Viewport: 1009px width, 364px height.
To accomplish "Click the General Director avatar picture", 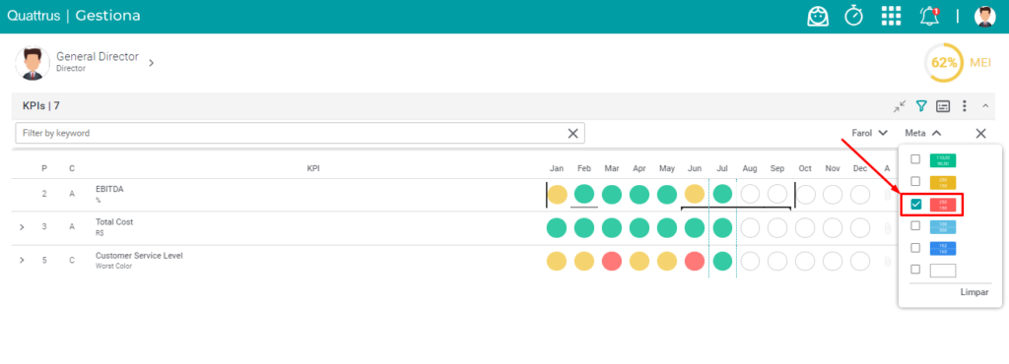I will click(x=33, y=63).
